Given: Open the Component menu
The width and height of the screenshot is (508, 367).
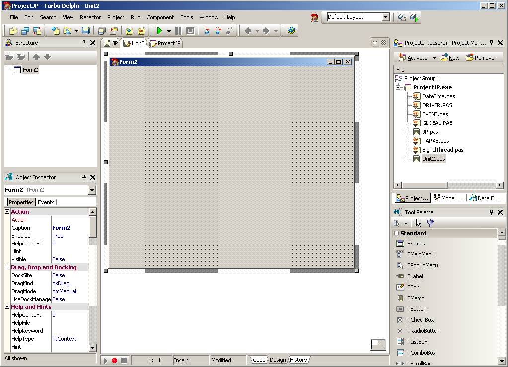Looking at the screenshot, I should coord(160,17).
